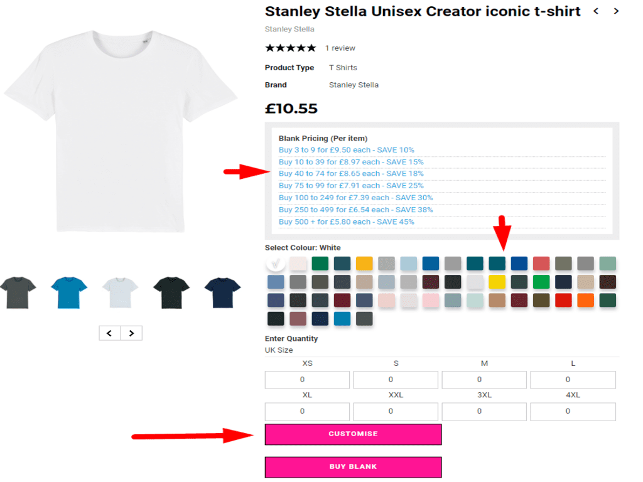Click the next product arrow

[616, 11]
